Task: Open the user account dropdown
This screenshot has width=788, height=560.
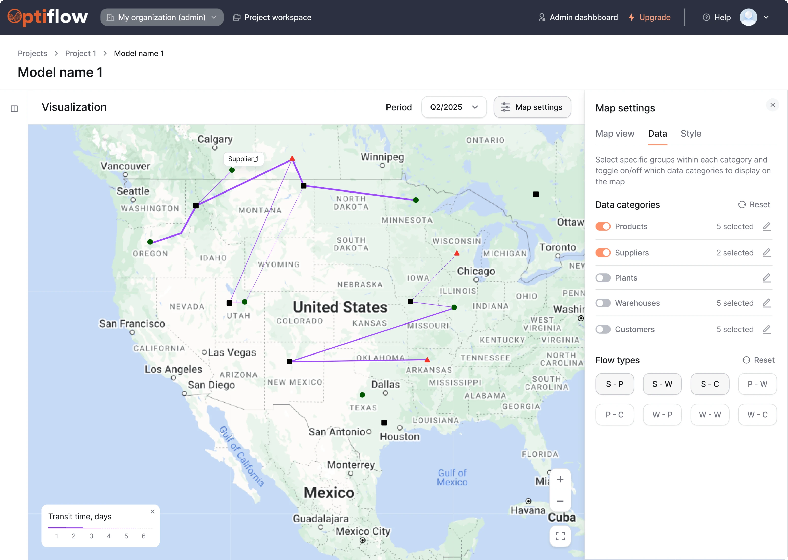Action: pos(756,17)
